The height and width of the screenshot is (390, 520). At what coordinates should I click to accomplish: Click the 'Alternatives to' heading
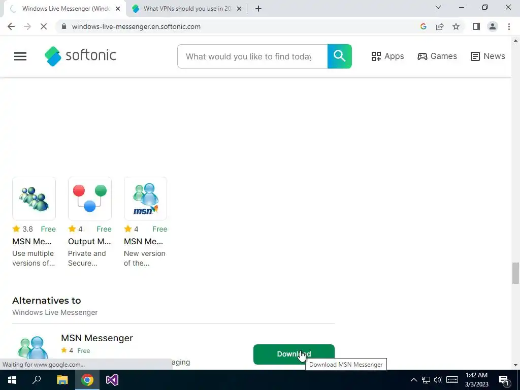pyautogui.click(x=46, y=301)
